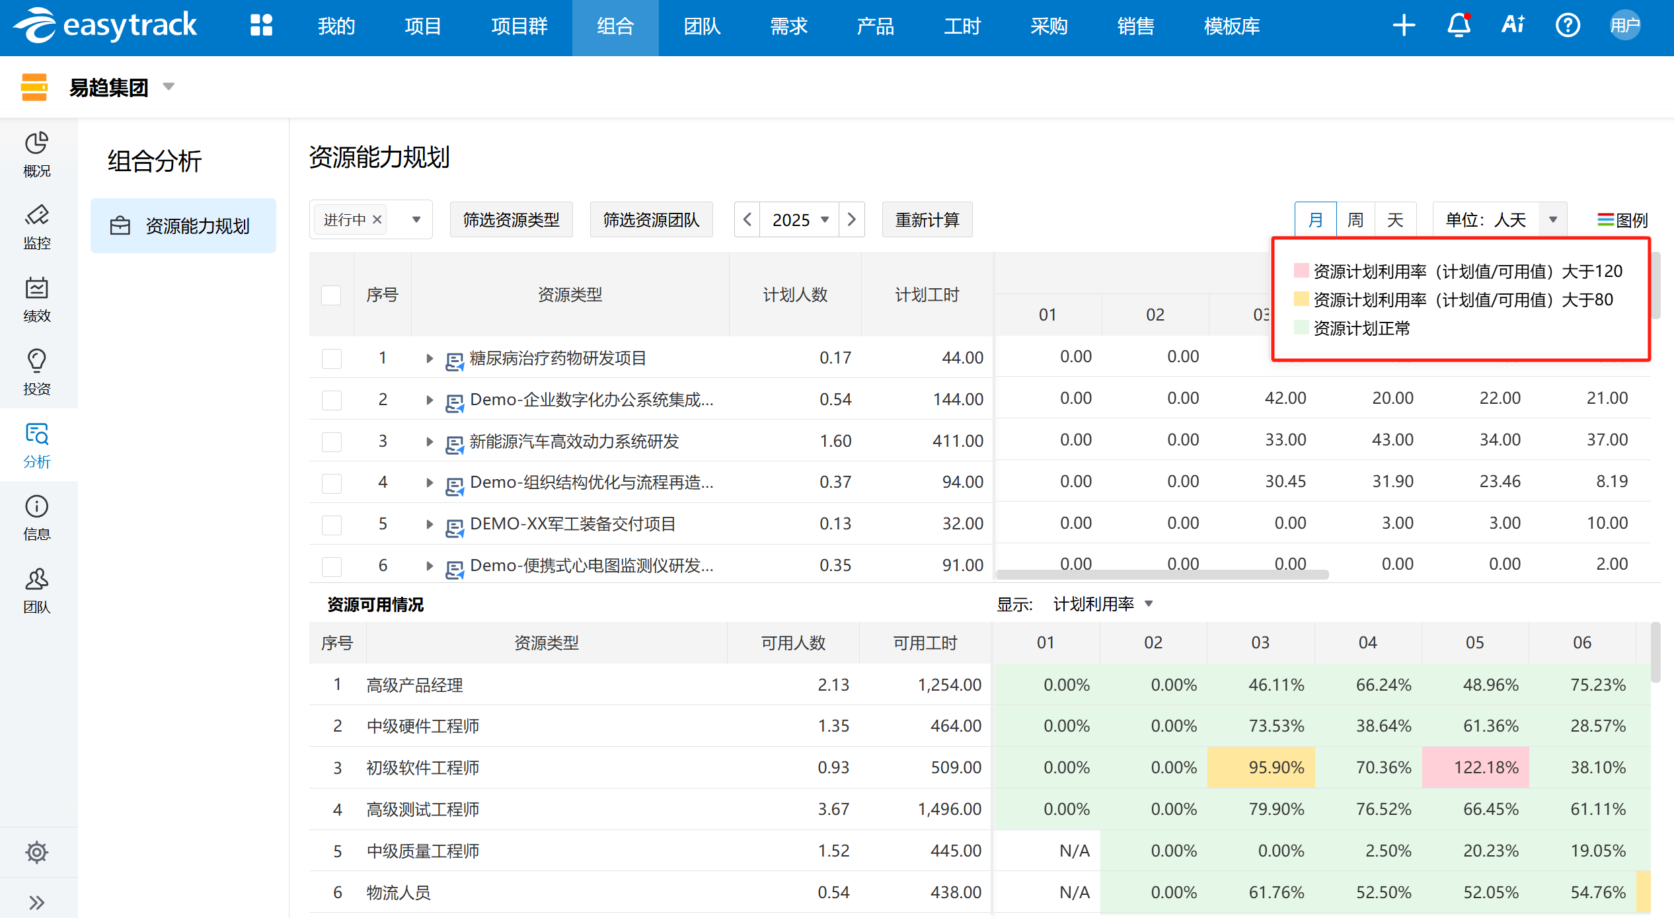Expand the 糖尿病治疗药物研发项目 row
The width and height of the screenshot is (1674, 918).
click(430, 358)
